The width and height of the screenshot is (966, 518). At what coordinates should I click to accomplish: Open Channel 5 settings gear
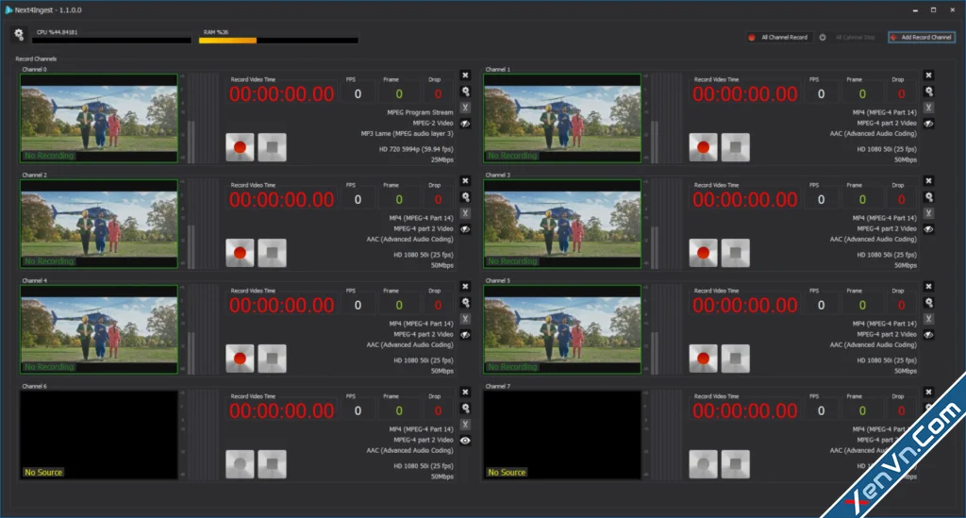coord(929,303)
